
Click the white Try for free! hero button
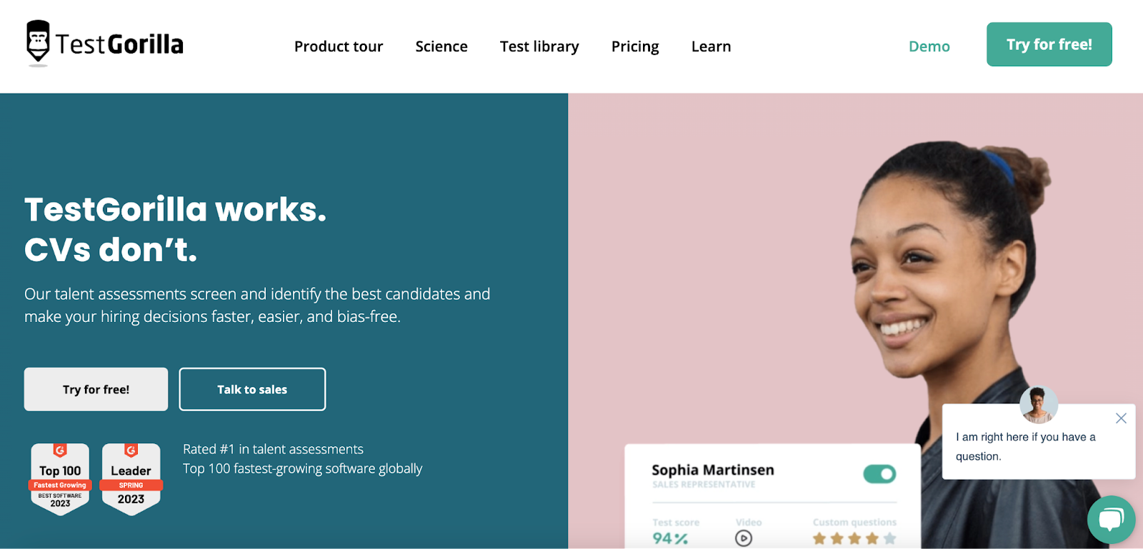(96, 389)
